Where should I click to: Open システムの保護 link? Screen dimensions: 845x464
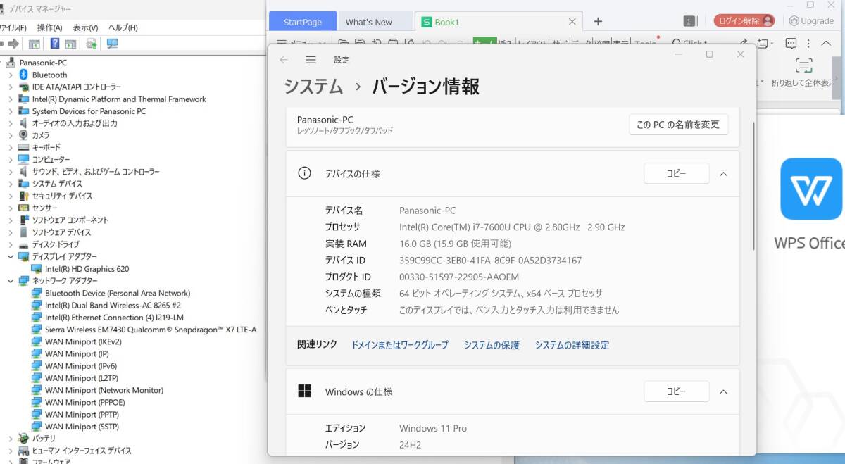[492, 345]
